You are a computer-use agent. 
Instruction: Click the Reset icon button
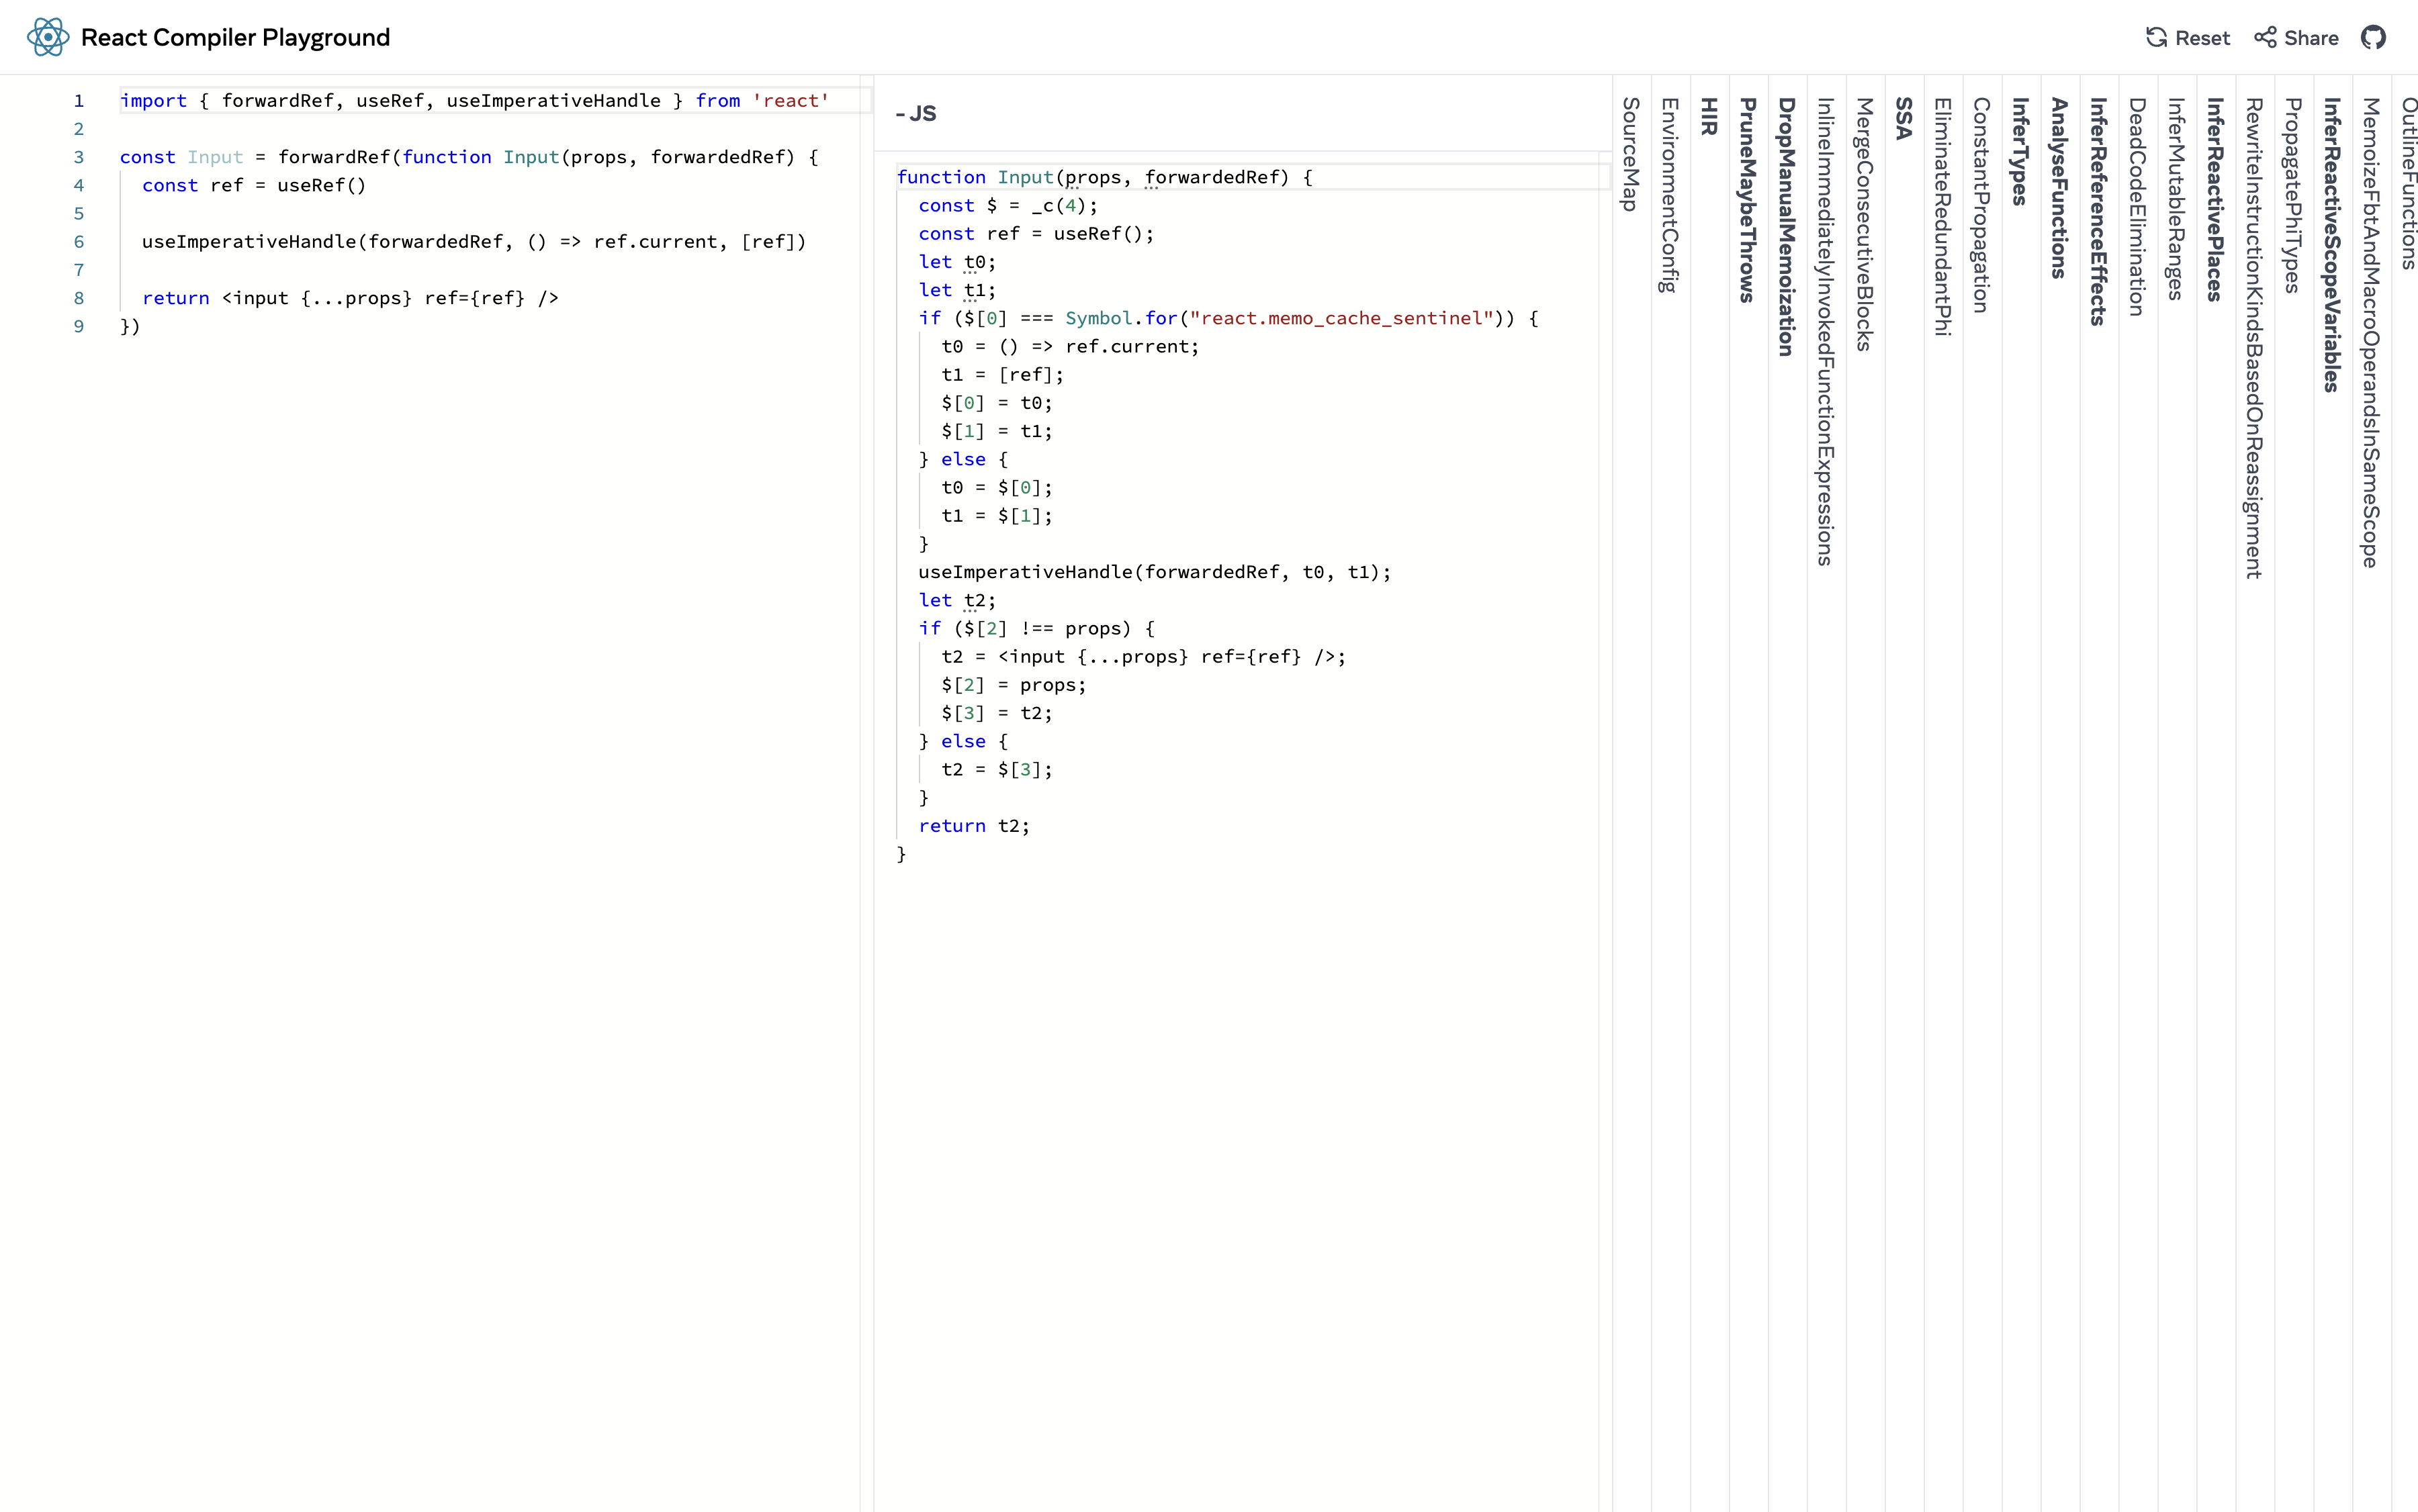click(x=2187, y=38)
